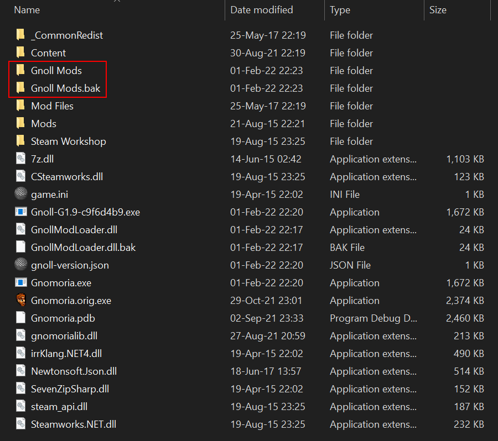498x441 pixels.
Task: Select the irrKlang.NET4.dll file name
Action: coord(66,354)
